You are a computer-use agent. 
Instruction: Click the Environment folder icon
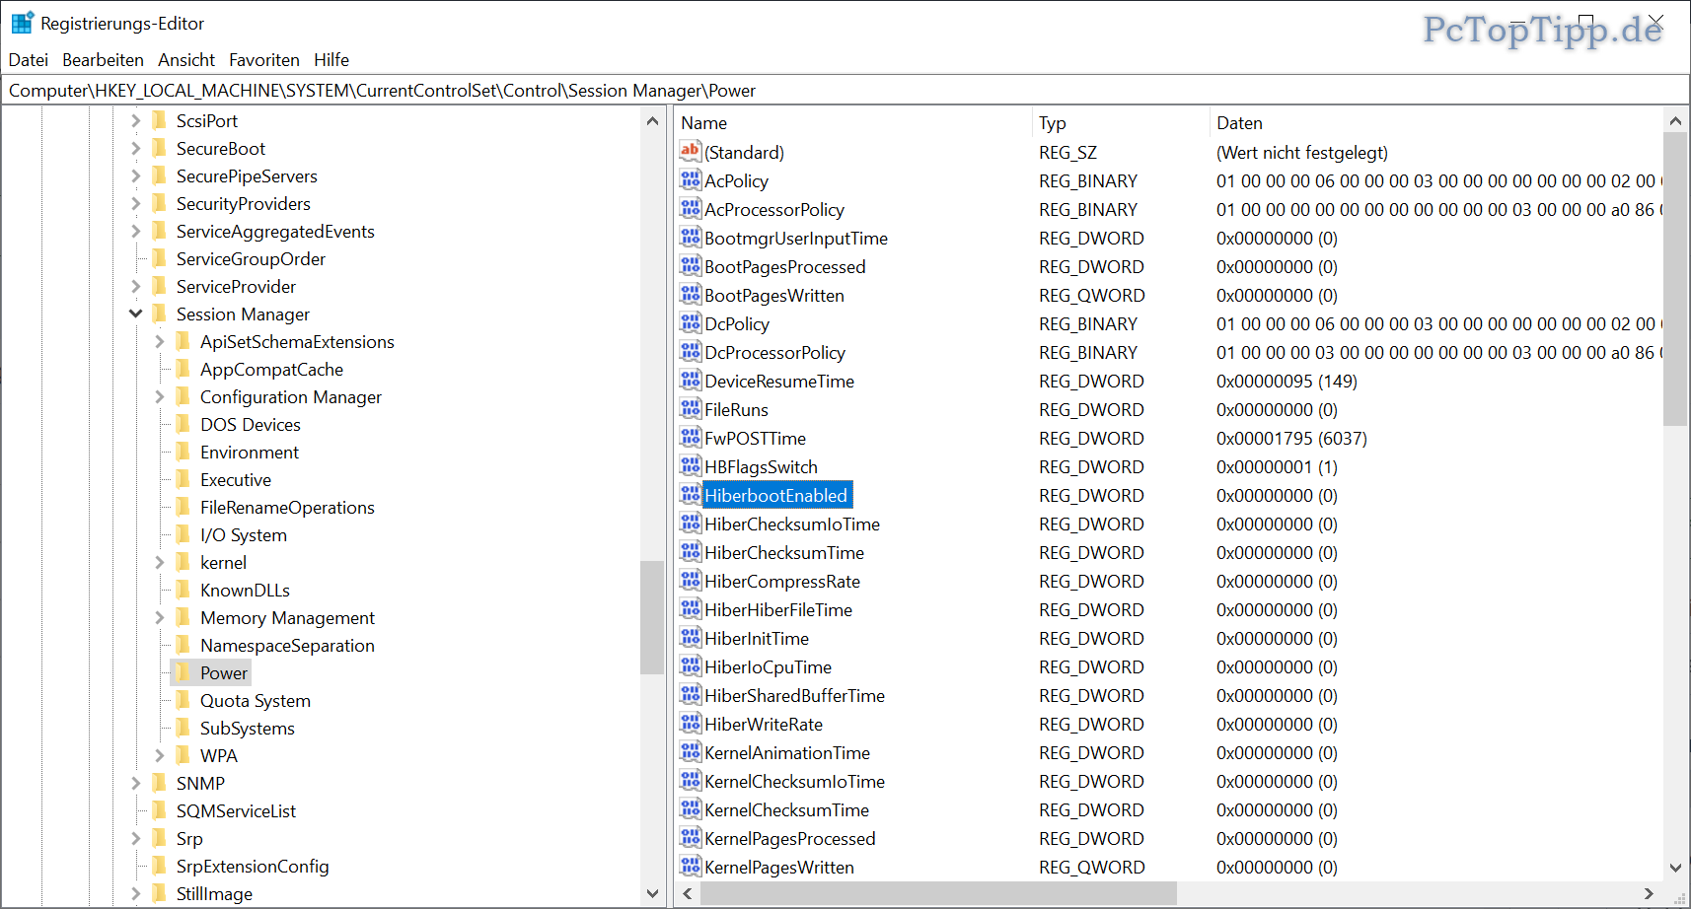click(183, 452)
